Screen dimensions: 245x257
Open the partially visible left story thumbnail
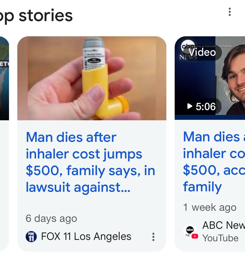(4, 78)
